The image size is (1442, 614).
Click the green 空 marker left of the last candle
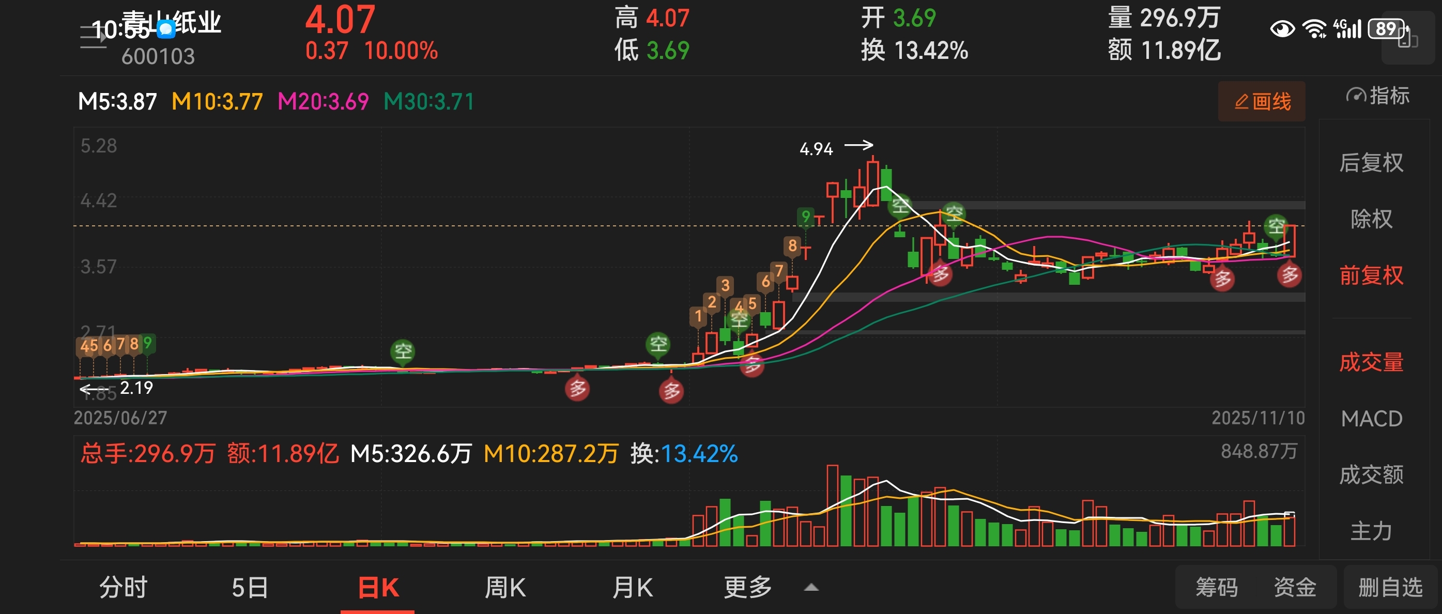(x=1276, y=226)
